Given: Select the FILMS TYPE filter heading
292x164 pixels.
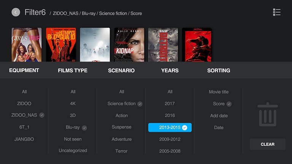Looking at the screenshot, I should [x=73, y=71].
